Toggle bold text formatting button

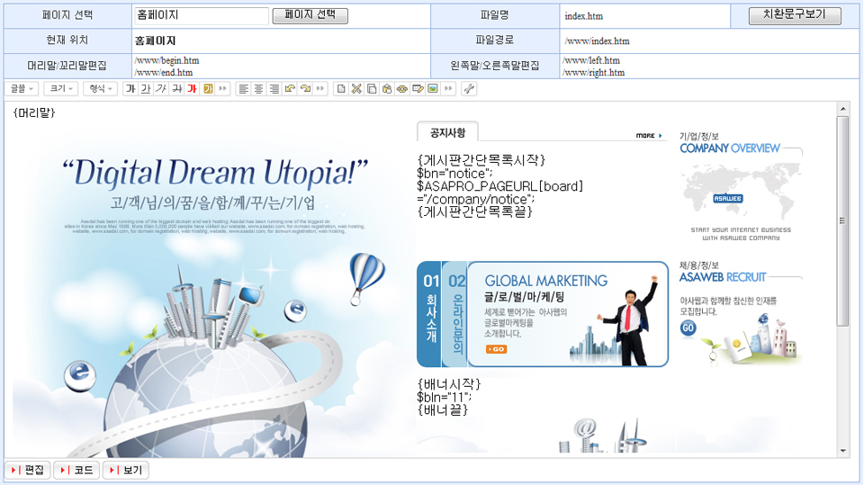[x=130, y=89]
